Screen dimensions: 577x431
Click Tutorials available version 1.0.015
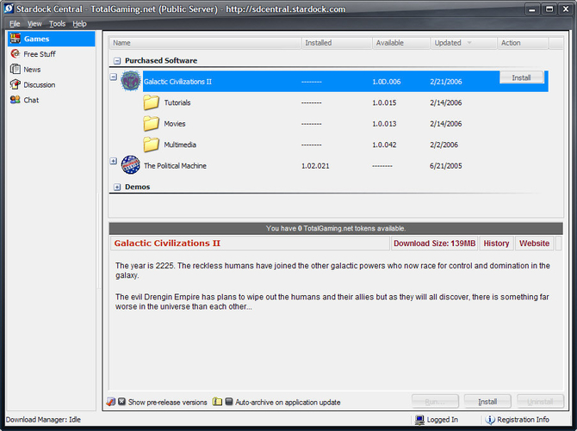pyautogui.click(x=384, y=102)
